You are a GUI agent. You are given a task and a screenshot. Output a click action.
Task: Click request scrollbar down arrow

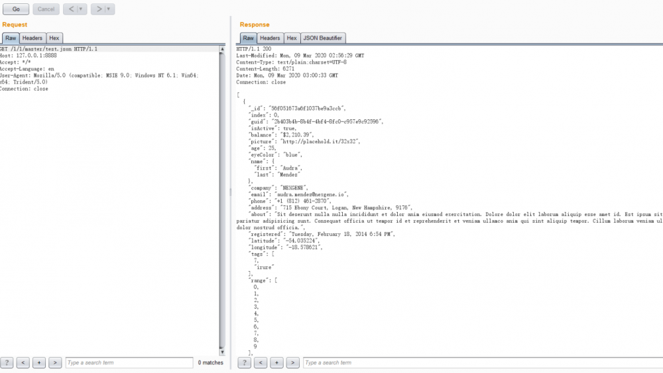point(222,352)
